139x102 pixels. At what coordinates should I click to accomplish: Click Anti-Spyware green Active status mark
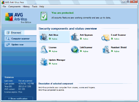[x=81, y=39]
